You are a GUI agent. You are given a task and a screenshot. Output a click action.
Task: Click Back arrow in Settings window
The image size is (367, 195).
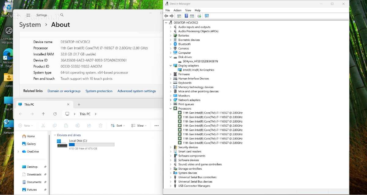point(19,15)
